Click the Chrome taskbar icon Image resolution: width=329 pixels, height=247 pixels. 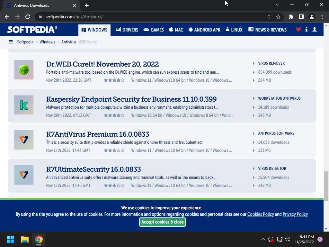(39, 239)
